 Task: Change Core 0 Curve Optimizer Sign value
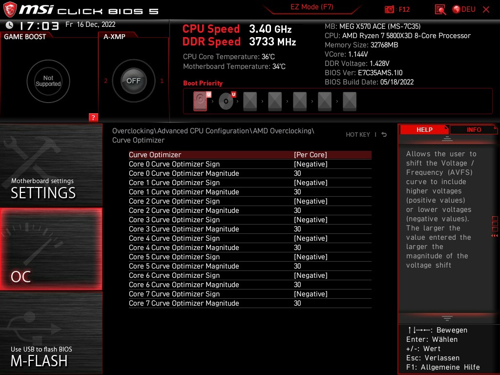[x=311, y=164]
